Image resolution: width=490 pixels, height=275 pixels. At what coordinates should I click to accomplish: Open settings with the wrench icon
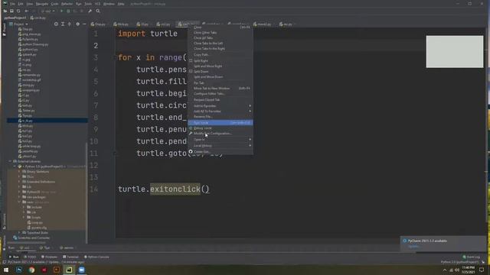tap(90, 11)
